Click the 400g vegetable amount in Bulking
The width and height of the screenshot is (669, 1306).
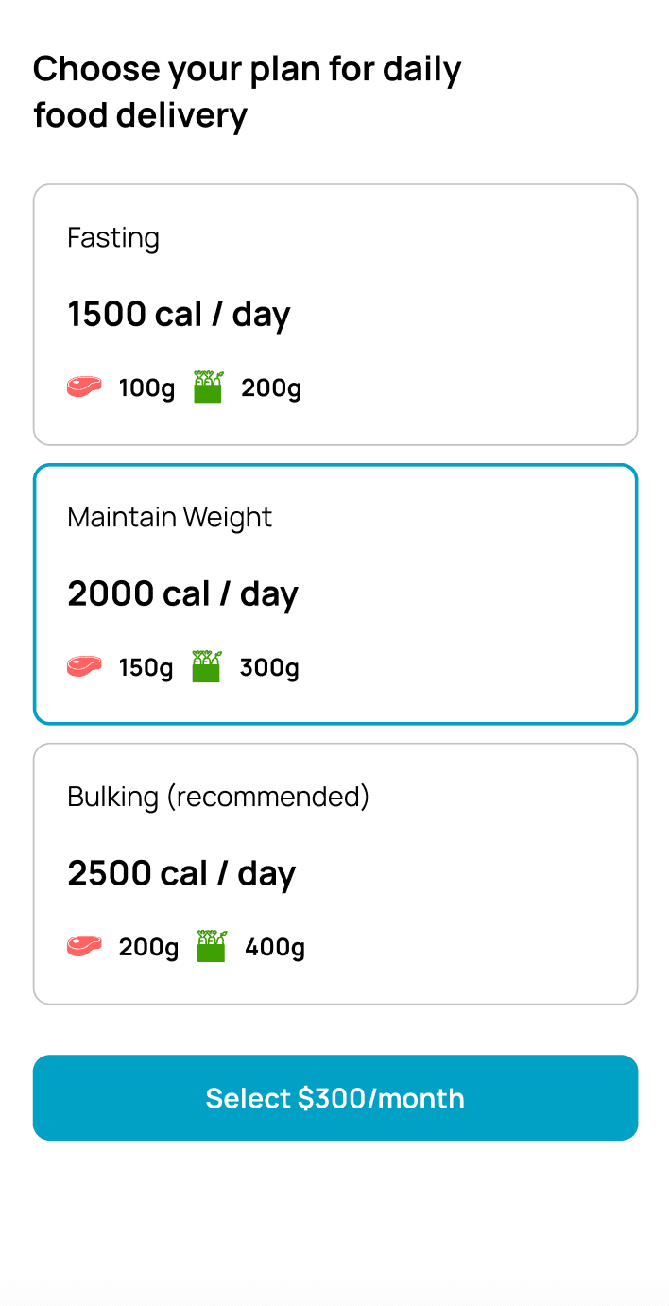tap(275, 948)
